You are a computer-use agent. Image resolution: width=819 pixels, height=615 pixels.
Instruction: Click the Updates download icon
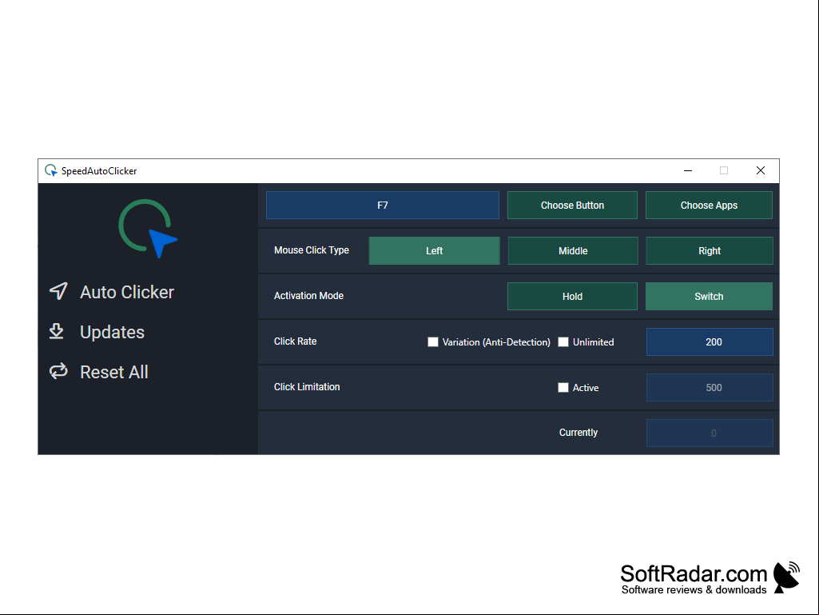point(57,332)
